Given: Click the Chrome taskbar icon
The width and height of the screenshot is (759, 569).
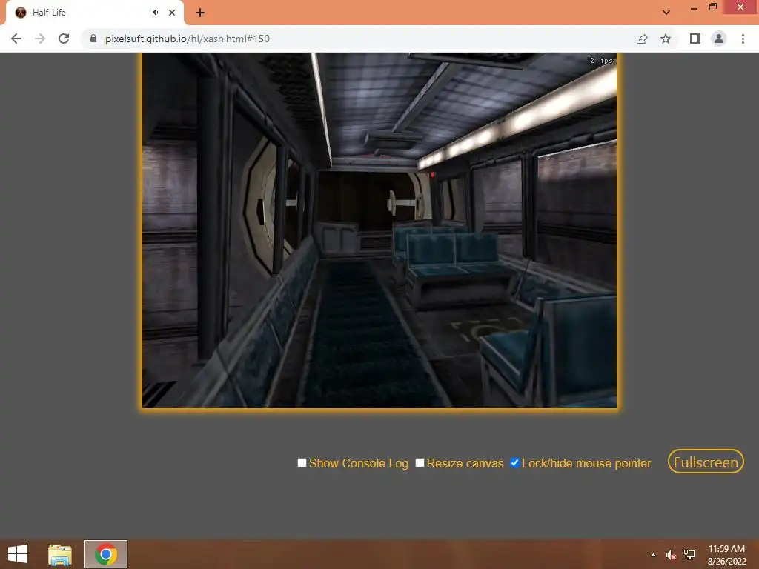Looking at the screenshot, I should coord(106,554).
